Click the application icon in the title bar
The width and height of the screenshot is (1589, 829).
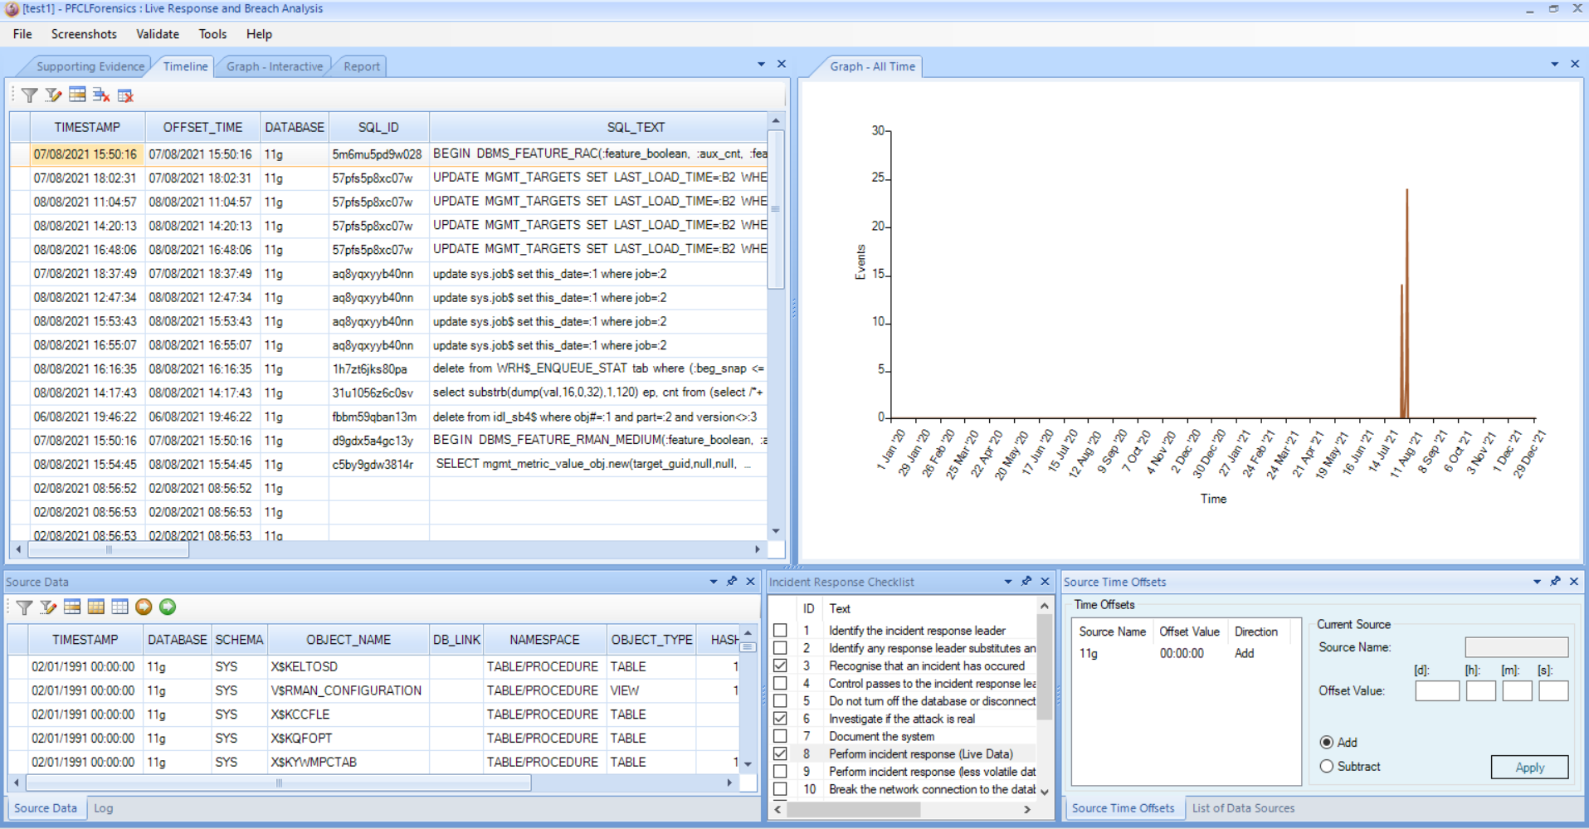(12, 9)
